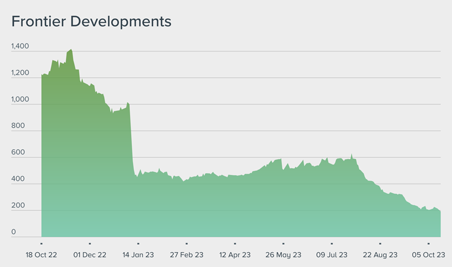The image size is (452, 267).
Task: Click the '26 May 23' date label
Action: point(283,255)
